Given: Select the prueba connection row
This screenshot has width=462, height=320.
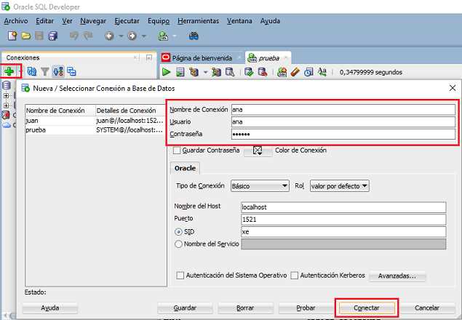Looking at the screenshot, I should tap(96, 130).
